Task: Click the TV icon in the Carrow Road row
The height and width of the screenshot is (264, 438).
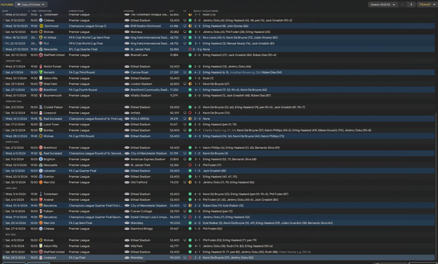Action: tap(185, 72)
